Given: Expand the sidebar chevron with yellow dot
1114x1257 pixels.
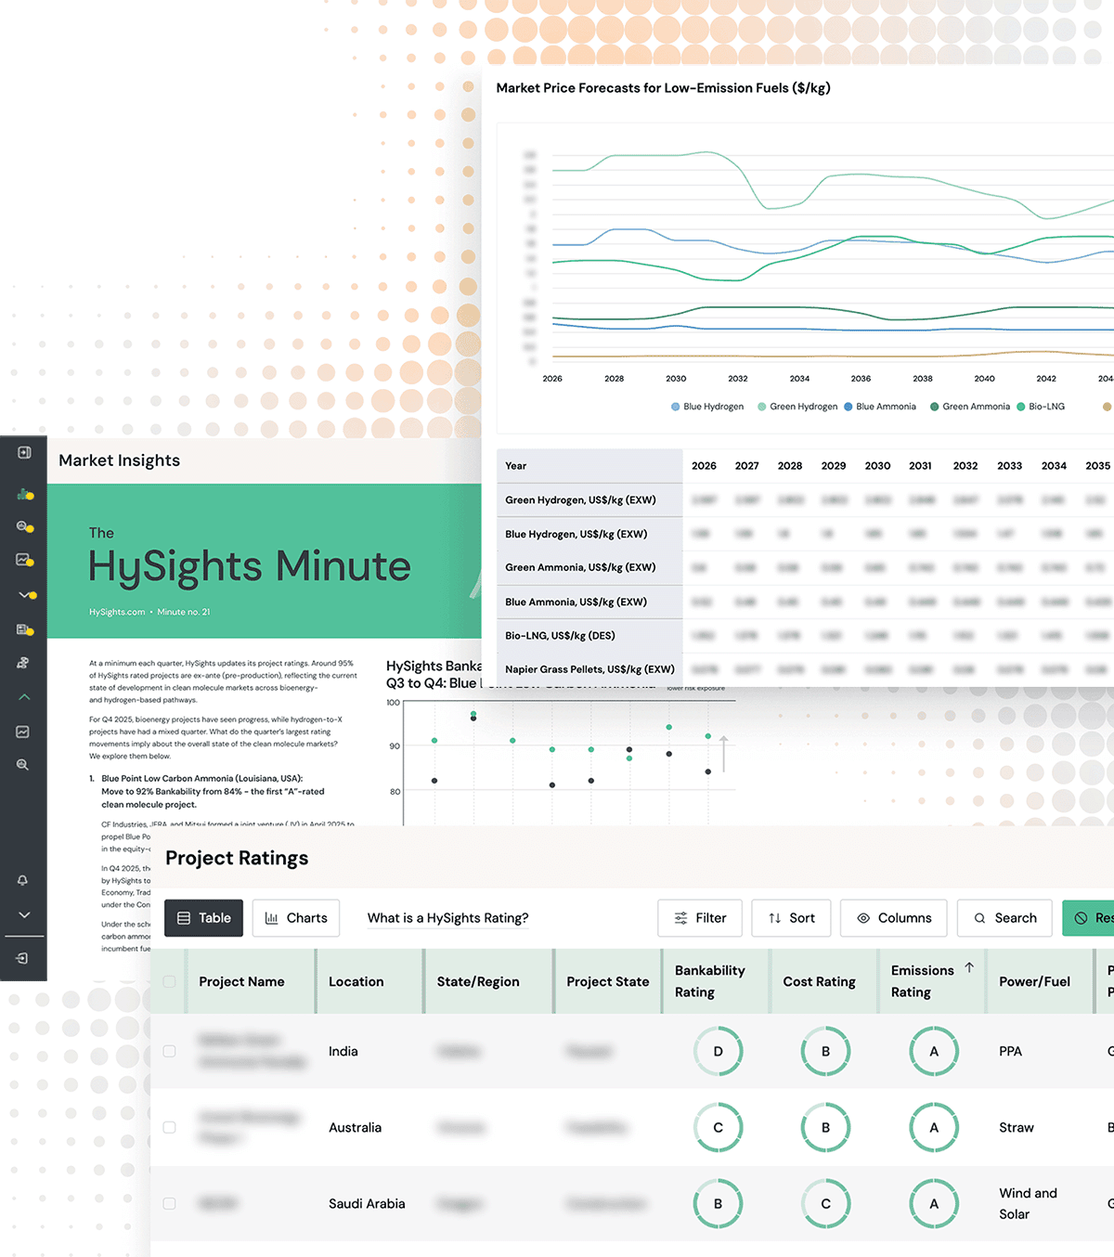Looking at the screenshot, I should click(23, 595).
